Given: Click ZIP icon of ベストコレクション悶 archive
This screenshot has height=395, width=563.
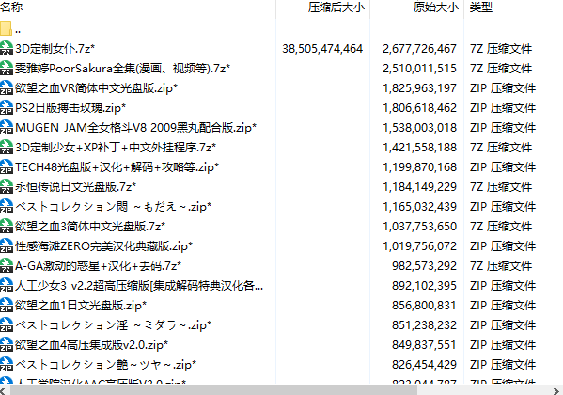Looking at the screenshot, I should click(x=7, y=206).
